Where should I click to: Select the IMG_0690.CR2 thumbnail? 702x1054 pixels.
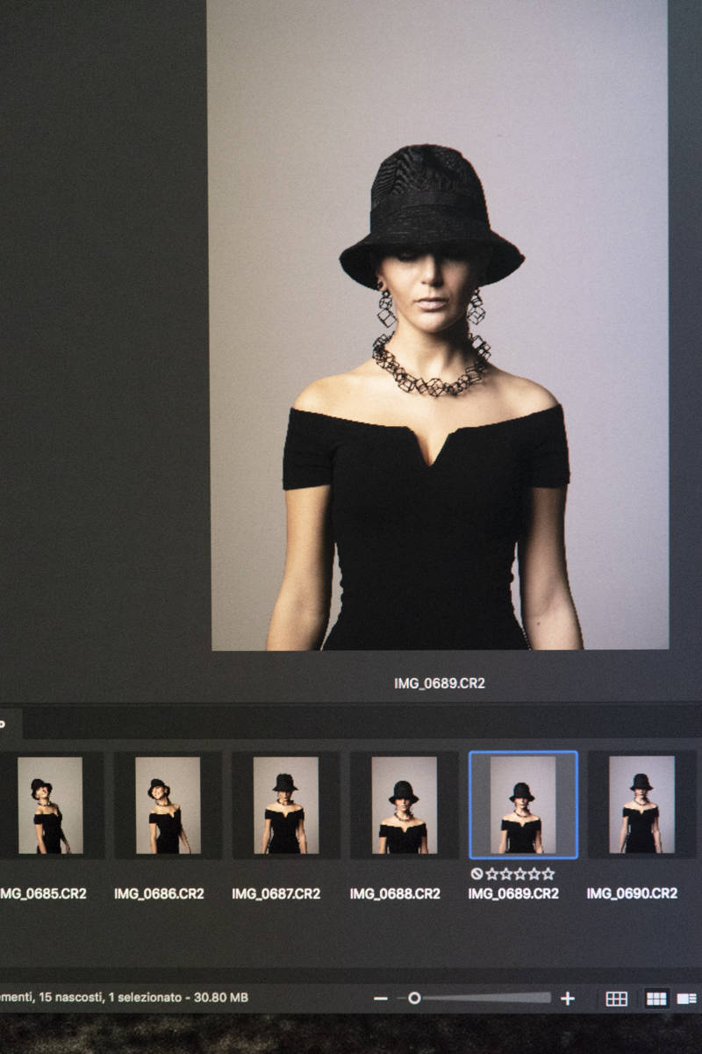(641, 805)
